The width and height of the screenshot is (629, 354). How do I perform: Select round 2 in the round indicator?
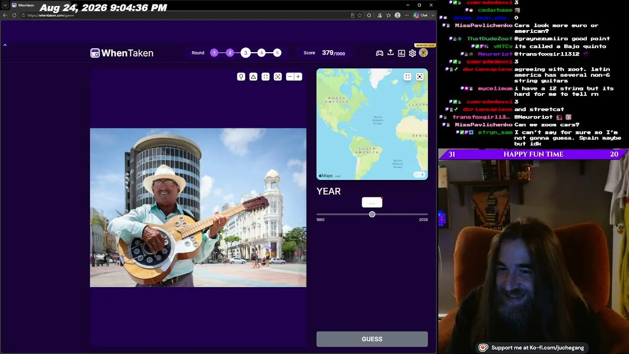230,53
